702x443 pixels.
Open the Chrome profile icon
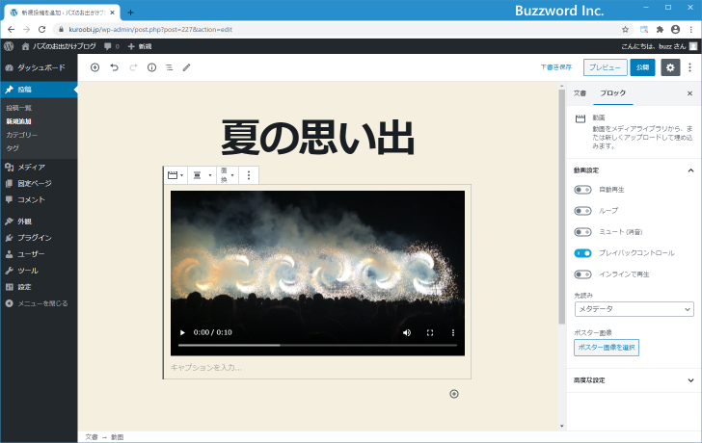point(676,30)
